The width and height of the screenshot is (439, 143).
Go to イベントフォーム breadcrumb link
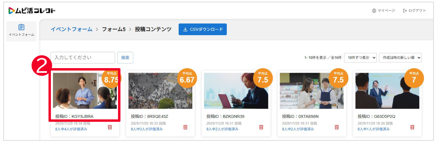tap(71, 29)
